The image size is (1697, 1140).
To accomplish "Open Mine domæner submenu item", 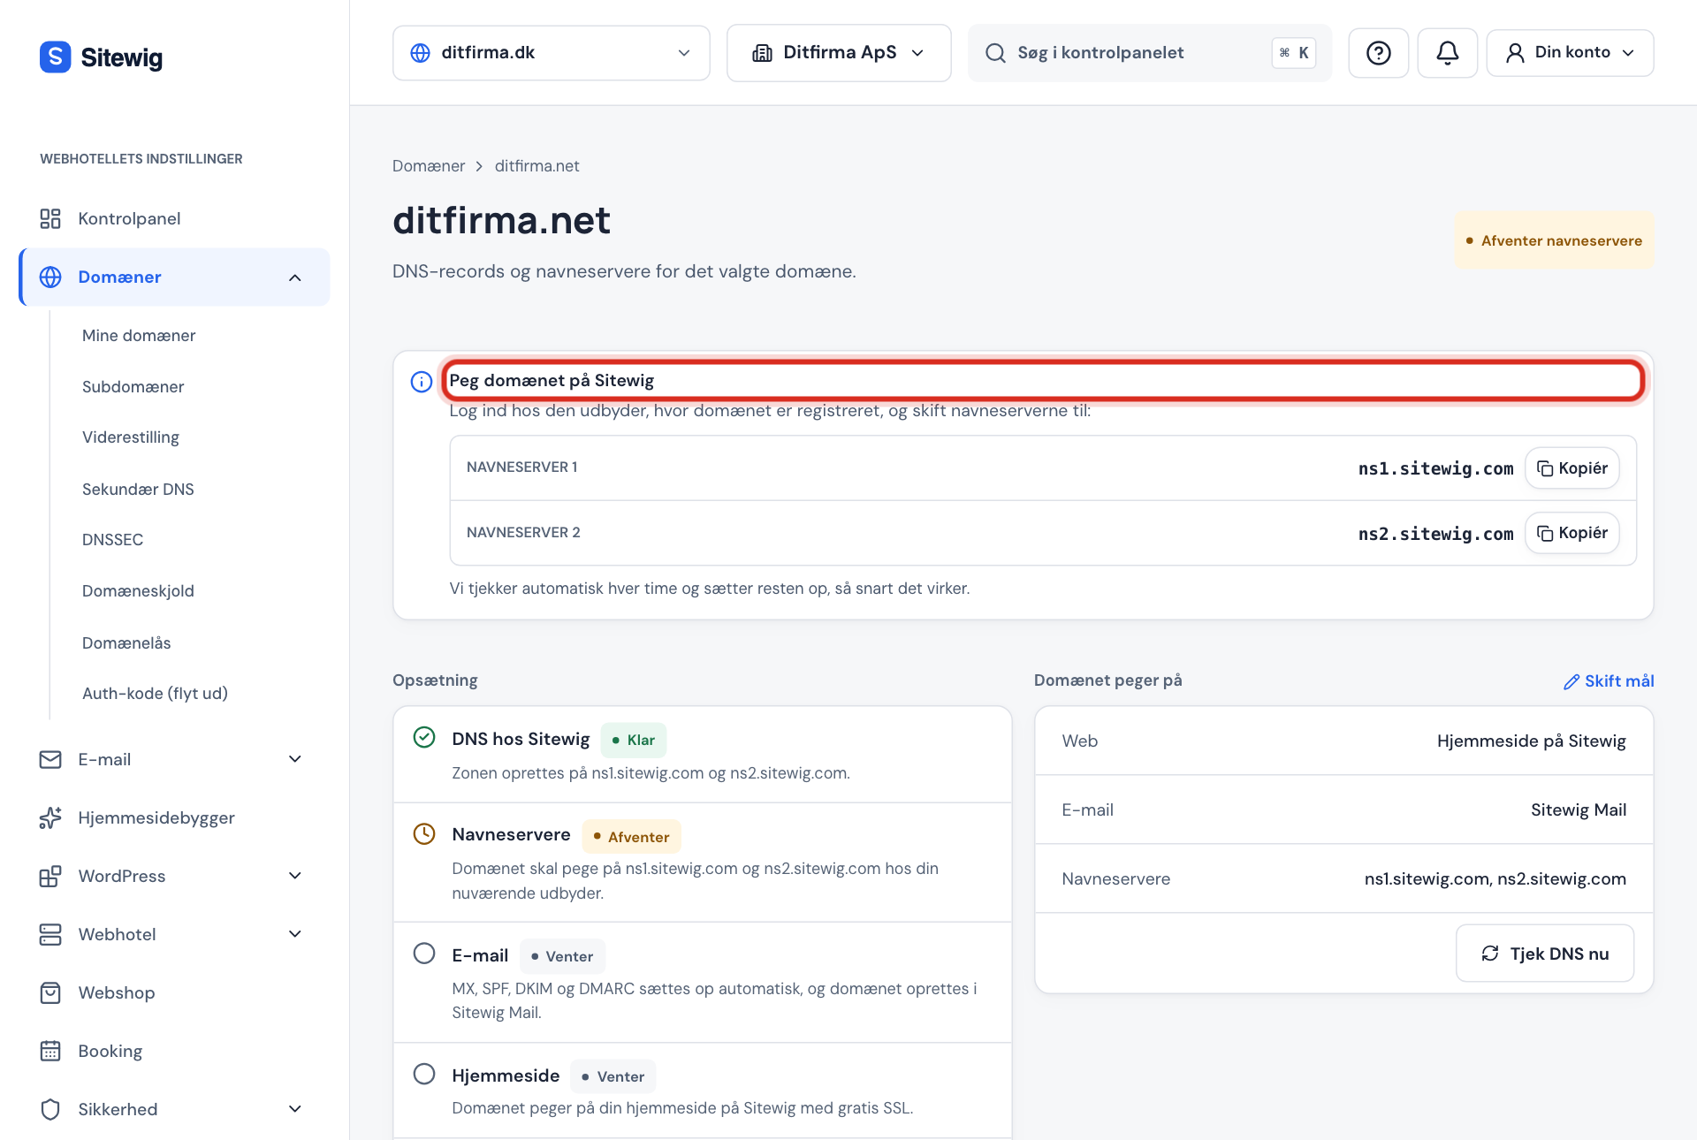I will click(x=139, y=336).
